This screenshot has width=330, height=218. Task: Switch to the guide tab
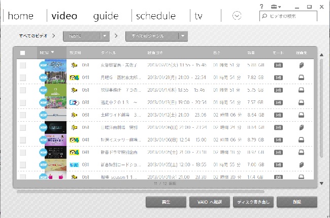(106, 16)
